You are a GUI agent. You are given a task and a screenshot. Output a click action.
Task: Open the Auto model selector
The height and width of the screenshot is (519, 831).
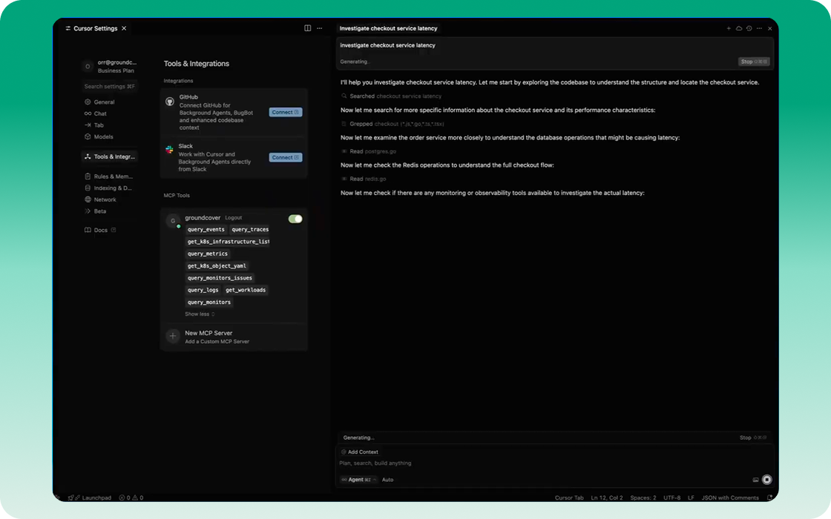[x=388, y=480]
